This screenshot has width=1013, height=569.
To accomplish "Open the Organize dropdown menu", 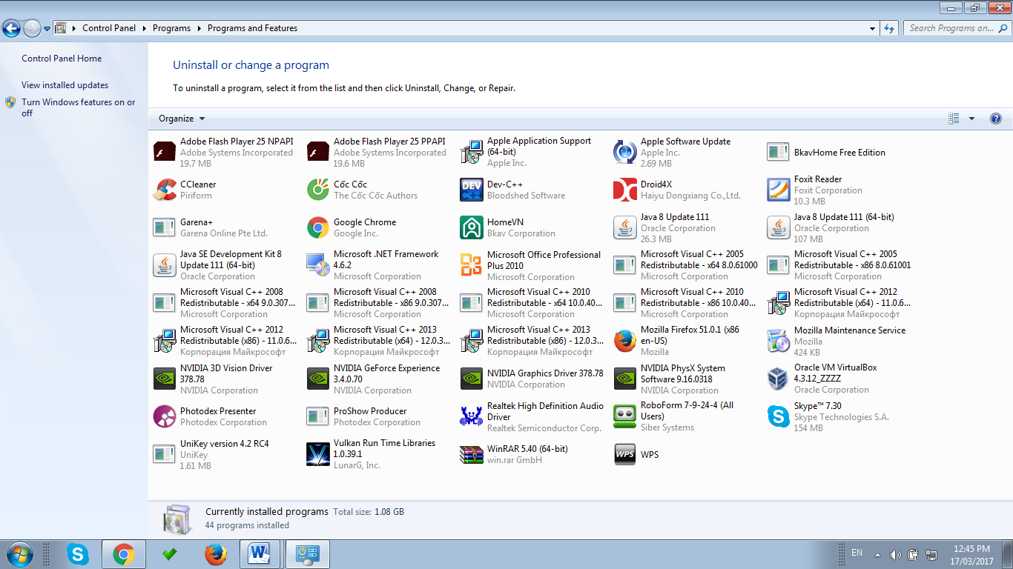I will 182,119.
